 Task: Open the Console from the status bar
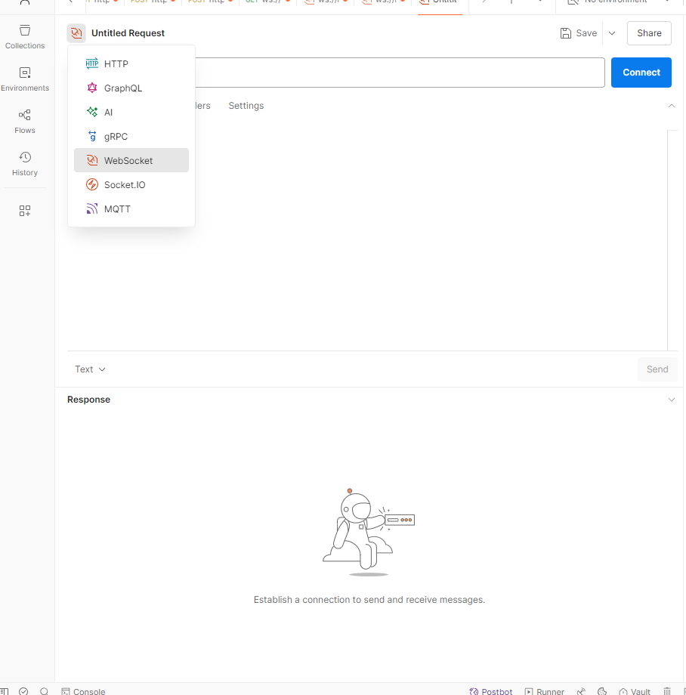pyautogui.click(x=83, y=691)
